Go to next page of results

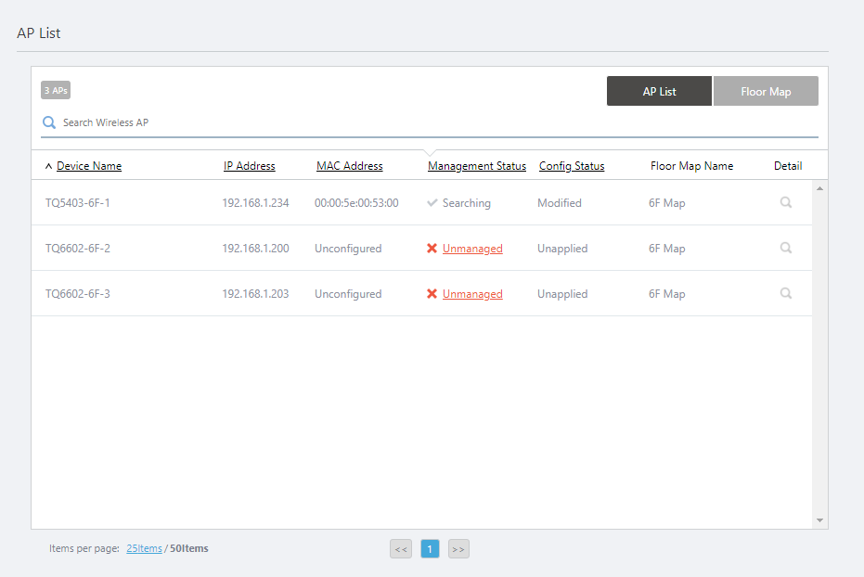coord(458,549)
